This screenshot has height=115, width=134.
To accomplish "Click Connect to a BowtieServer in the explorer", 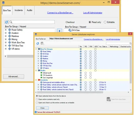I will [94, 39].
